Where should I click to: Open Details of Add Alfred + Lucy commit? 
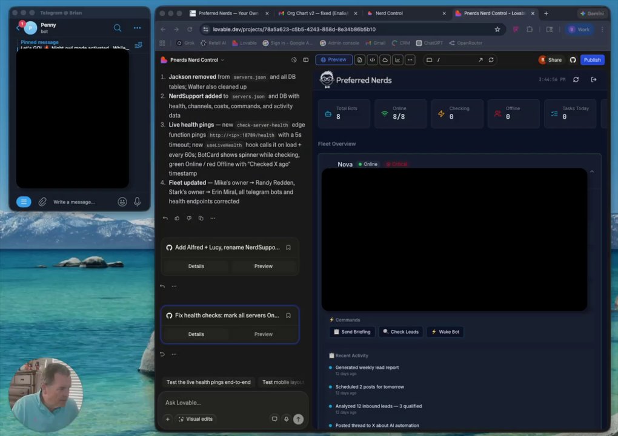point(196,266)
